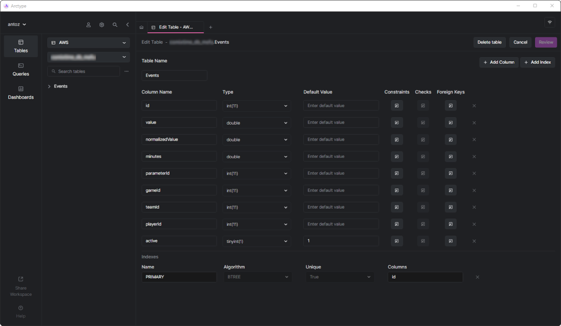
Task: Remove the normalizedValue column row
Action: point(474,140)
